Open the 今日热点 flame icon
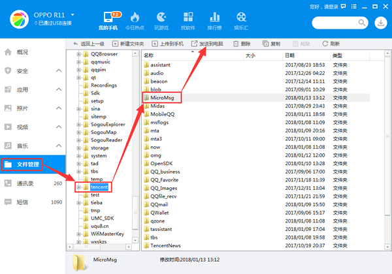Image resolution: width=392 pixels, height=274 pixels. (x=135, y=17)
